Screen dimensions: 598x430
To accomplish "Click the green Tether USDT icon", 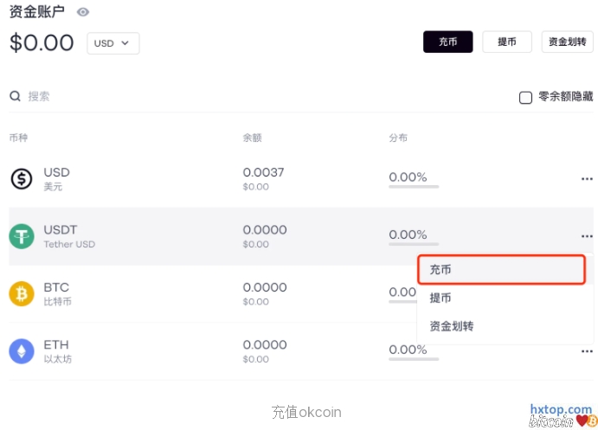I will click(x=22, y=236).
